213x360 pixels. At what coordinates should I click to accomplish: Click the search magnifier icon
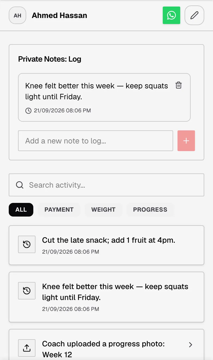coord(20,185)
